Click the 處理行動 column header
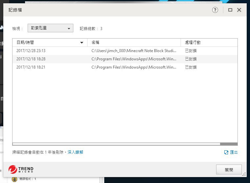The image size is (250, 183). pos(209,43)
